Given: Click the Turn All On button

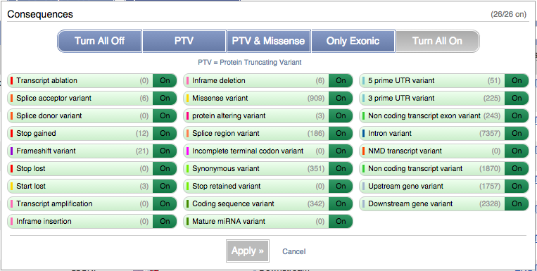Looking at the screenshot, I should click(437, 41).
